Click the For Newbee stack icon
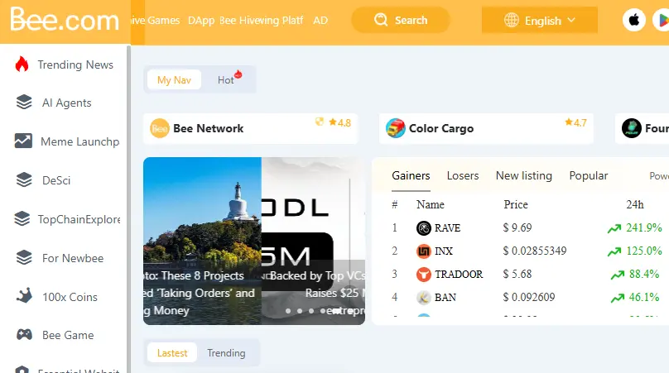The height and width of the screenshot is (373, 669). pyautogui.click(x=24, y=257)
